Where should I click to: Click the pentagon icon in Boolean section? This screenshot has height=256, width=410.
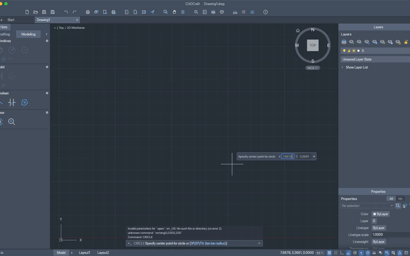coord(25,102)
